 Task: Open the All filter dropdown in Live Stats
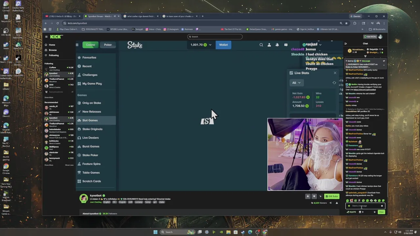pos(296,83)
